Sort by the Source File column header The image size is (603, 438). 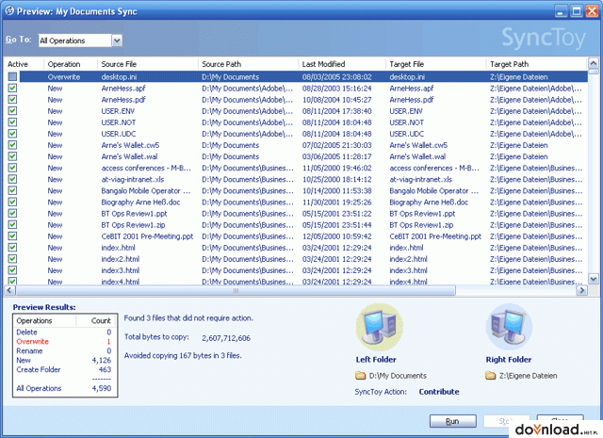click(148, 64)
